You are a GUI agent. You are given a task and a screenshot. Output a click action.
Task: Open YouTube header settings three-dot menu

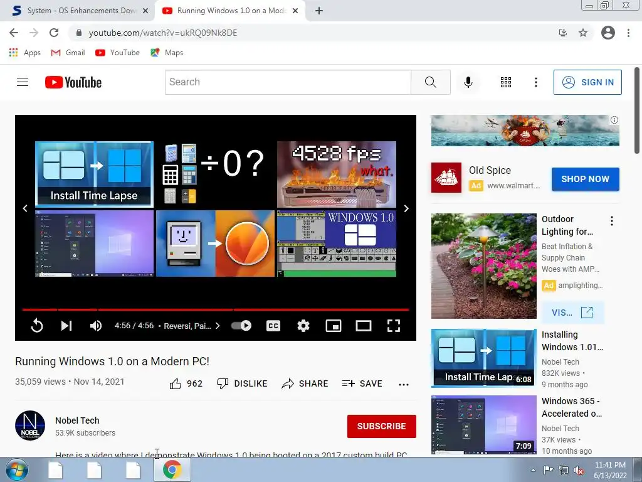[535, 82]
